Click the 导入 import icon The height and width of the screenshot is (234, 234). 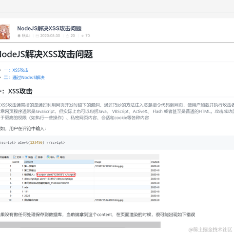point(48,157)
